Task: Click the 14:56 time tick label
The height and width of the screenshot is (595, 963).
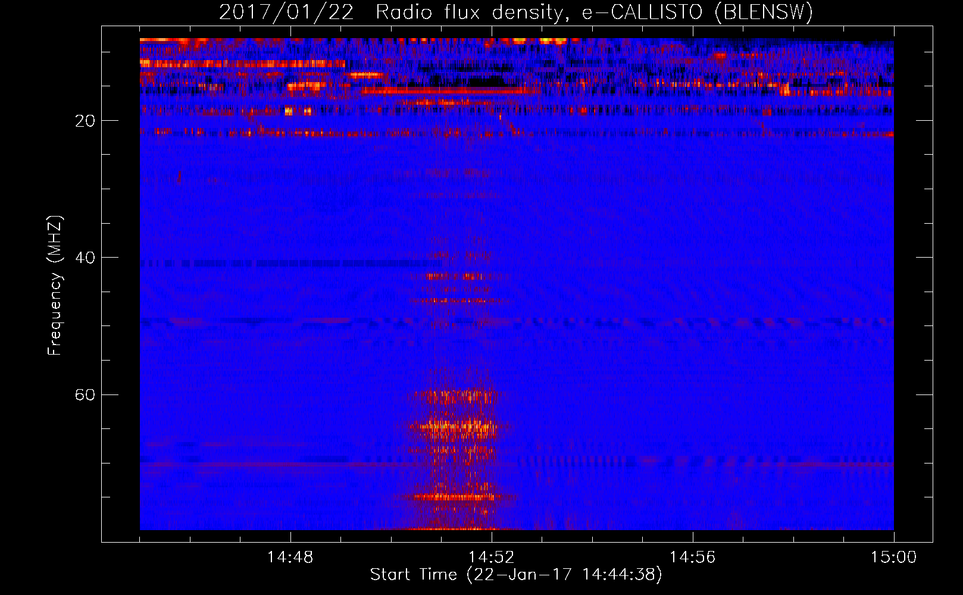Action: point(693,558)
